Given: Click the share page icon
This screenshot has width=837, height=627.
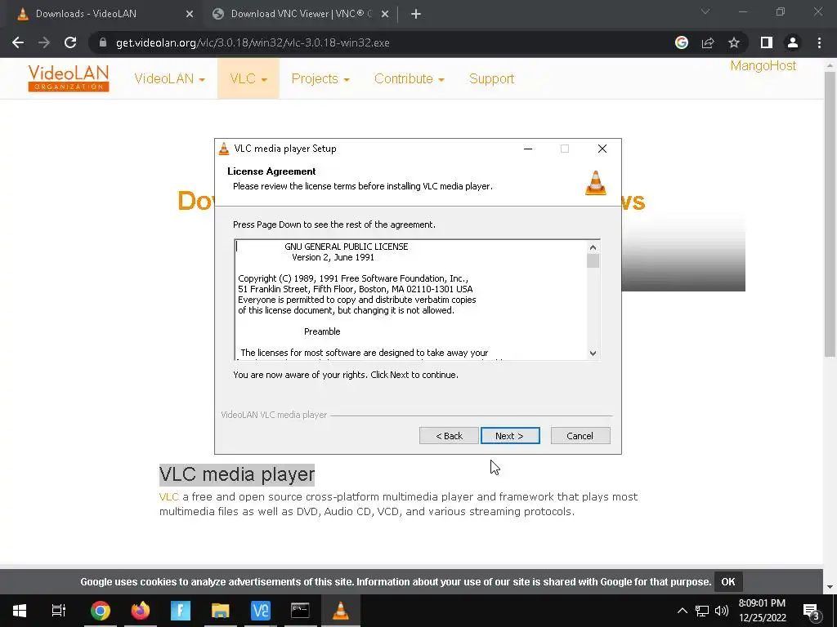Looking at the screenshot, I should pyautogui.click(x=708, y=42).
